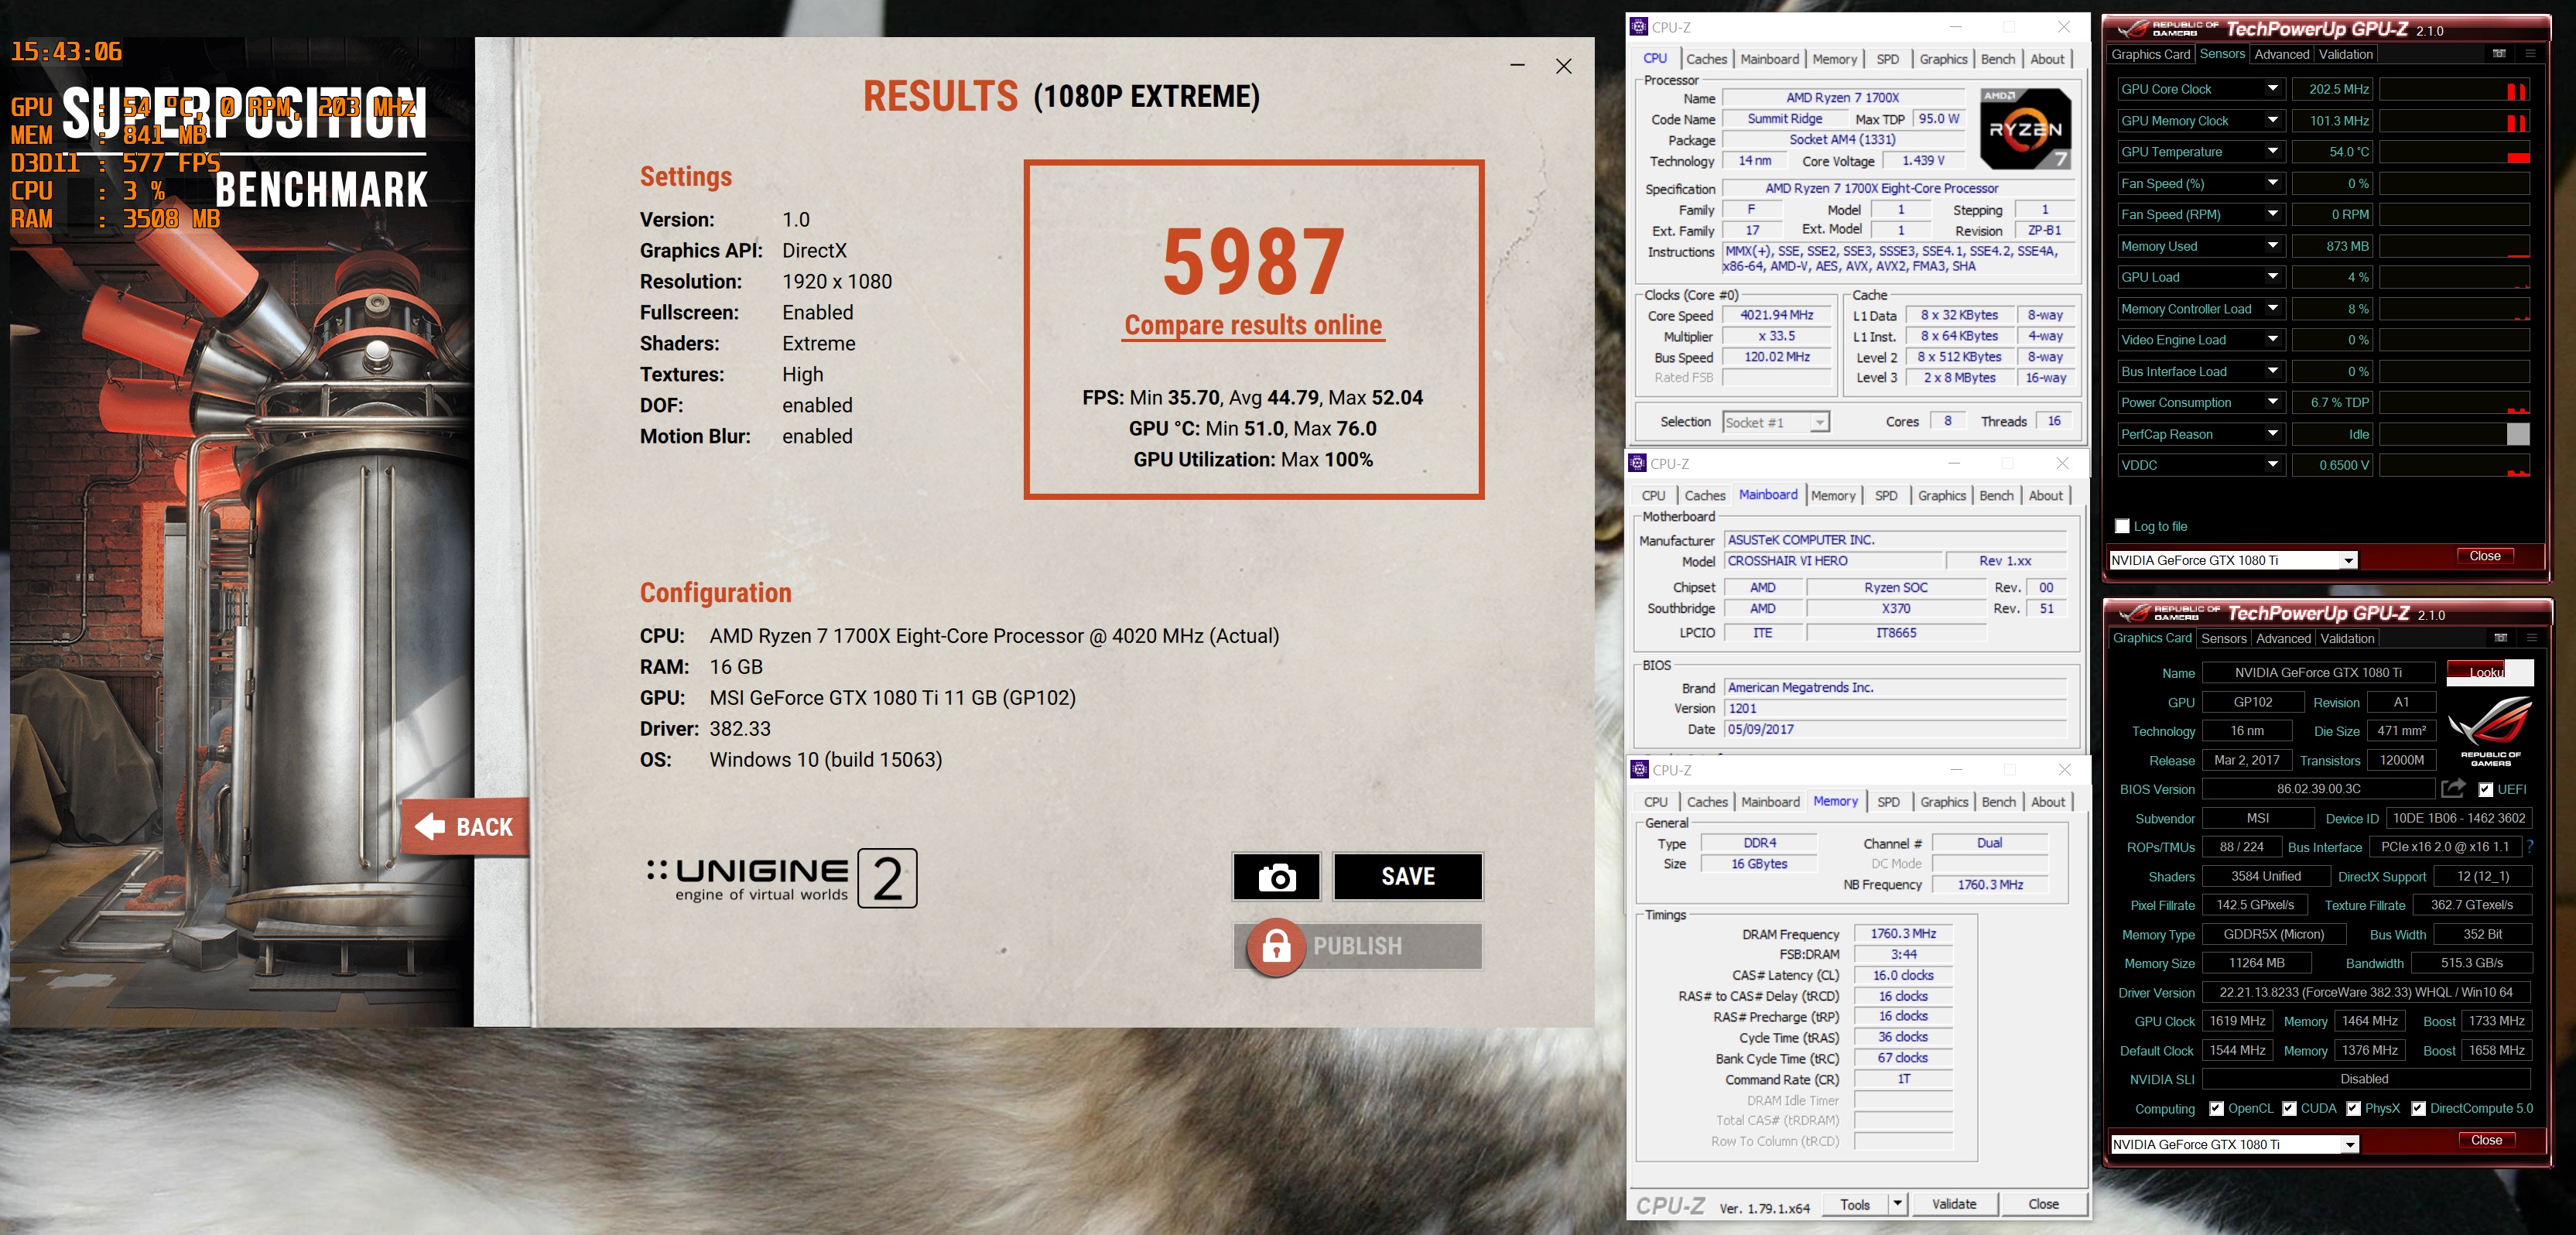This screenshot has width=2576, height=1235.
Task: Switch to Caches tab in the top CPU-Z window
Action: [1706, 59]
